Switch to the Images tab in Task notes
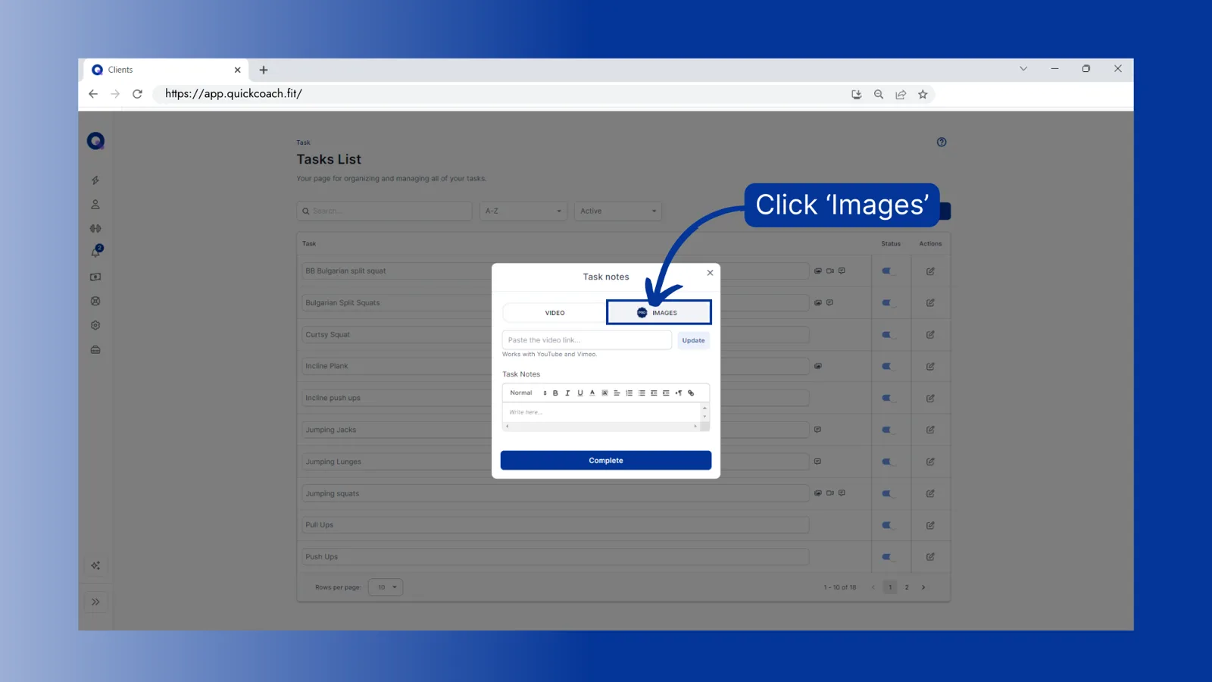This screenshot has height=682, width=1212. (658, 312)
